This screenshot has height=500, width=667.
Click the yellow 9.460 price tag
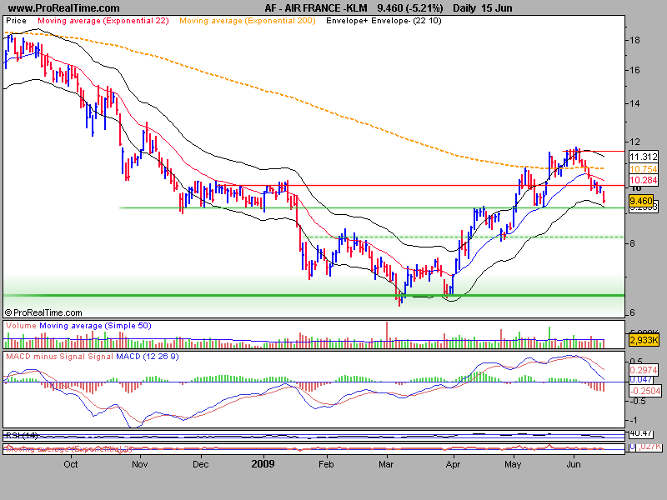click(641, 201)
